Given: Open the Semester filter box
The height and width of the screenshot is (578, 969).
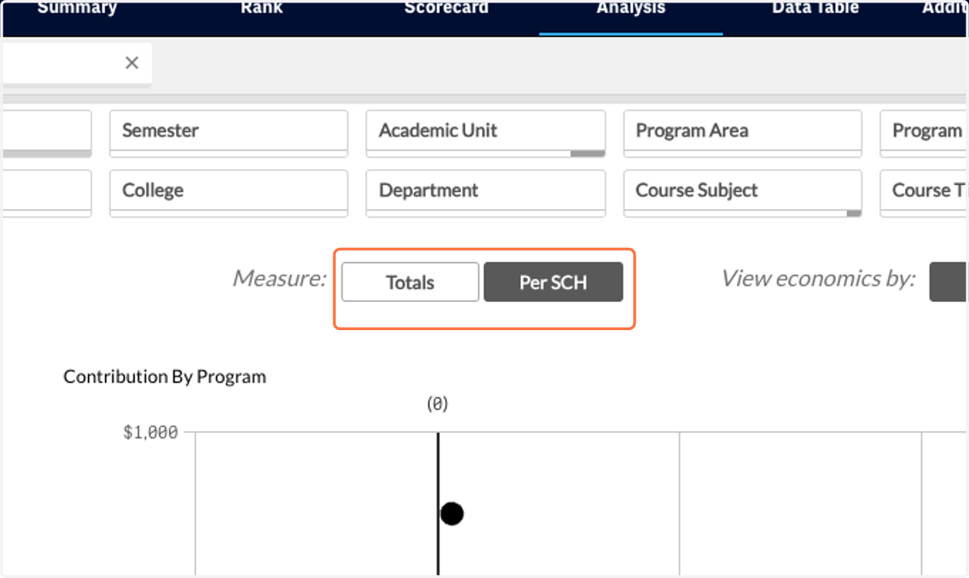Looking at the screenshot, I should click(229, 133).
